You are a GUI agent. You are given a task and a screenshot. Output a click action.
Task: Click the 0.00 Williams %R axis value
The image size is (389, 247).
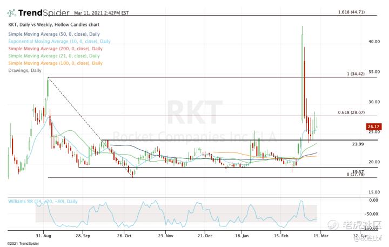[374, 200]
